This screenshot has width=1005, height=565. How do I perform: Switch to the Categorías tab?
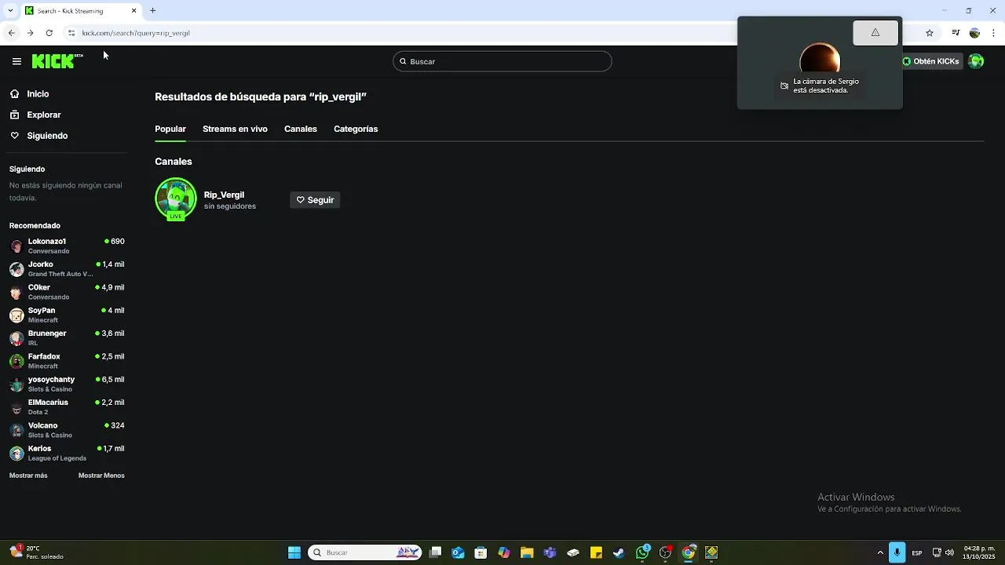pyautogui.click(x=356, y=129)
